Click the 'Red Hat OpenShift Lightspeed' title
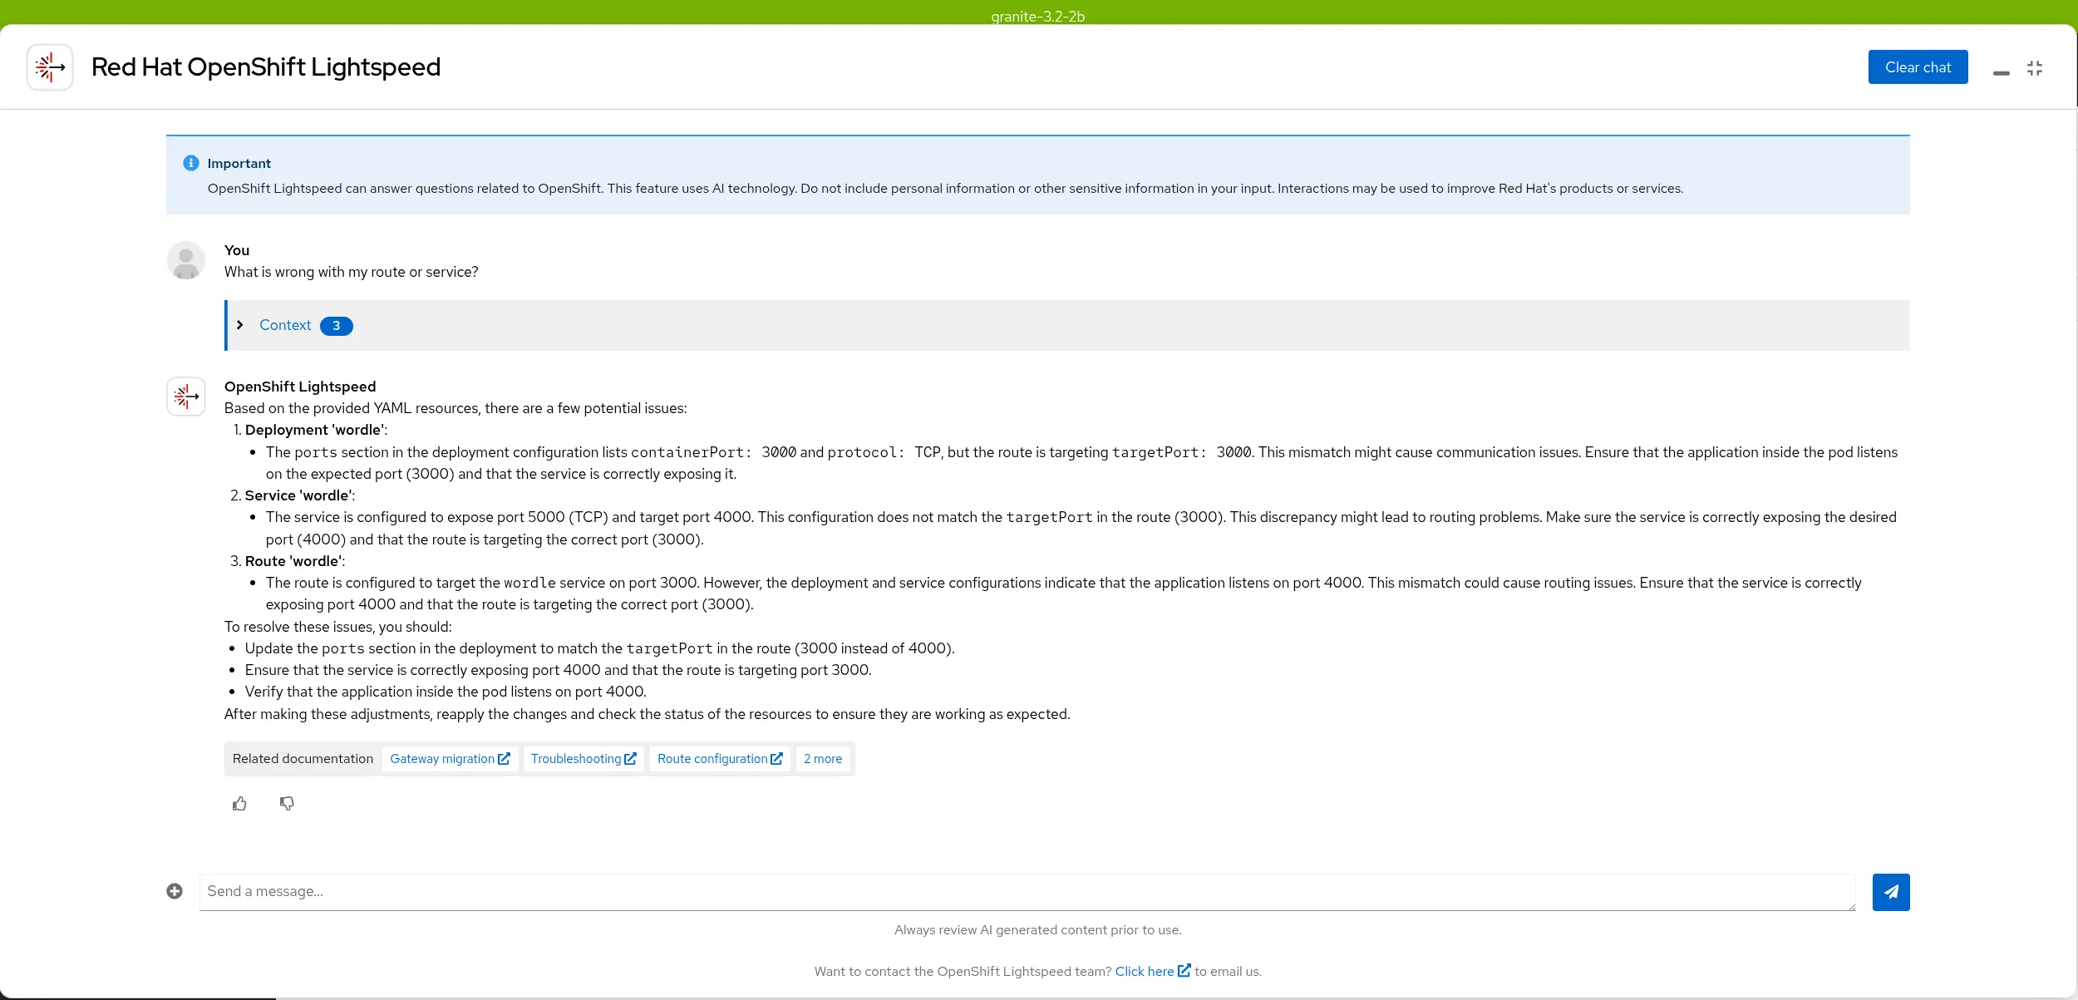The width and height of the screenshot is (2078, 1000). [x=266, y=67]
